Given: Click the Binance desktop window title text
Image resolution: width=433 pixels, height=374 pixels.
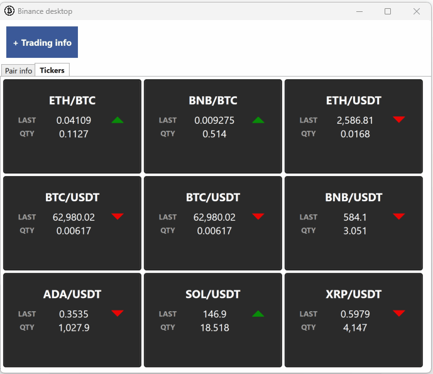Looking at the screenshot, I should point(45,11).
